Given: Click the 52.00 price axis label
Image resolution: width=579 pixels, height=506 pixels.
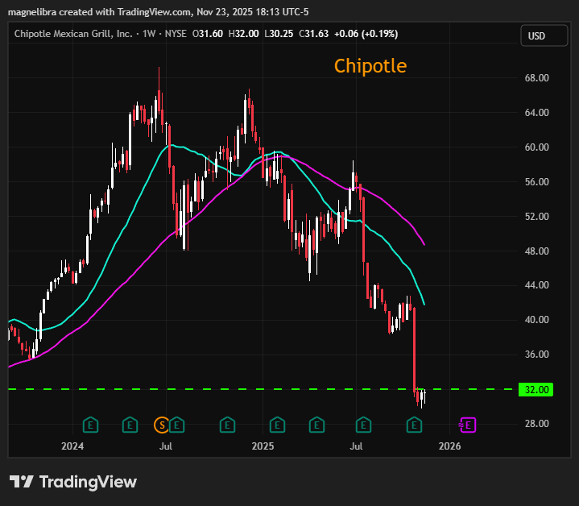Looking at the screenshot, I should (x=537, y=217).
